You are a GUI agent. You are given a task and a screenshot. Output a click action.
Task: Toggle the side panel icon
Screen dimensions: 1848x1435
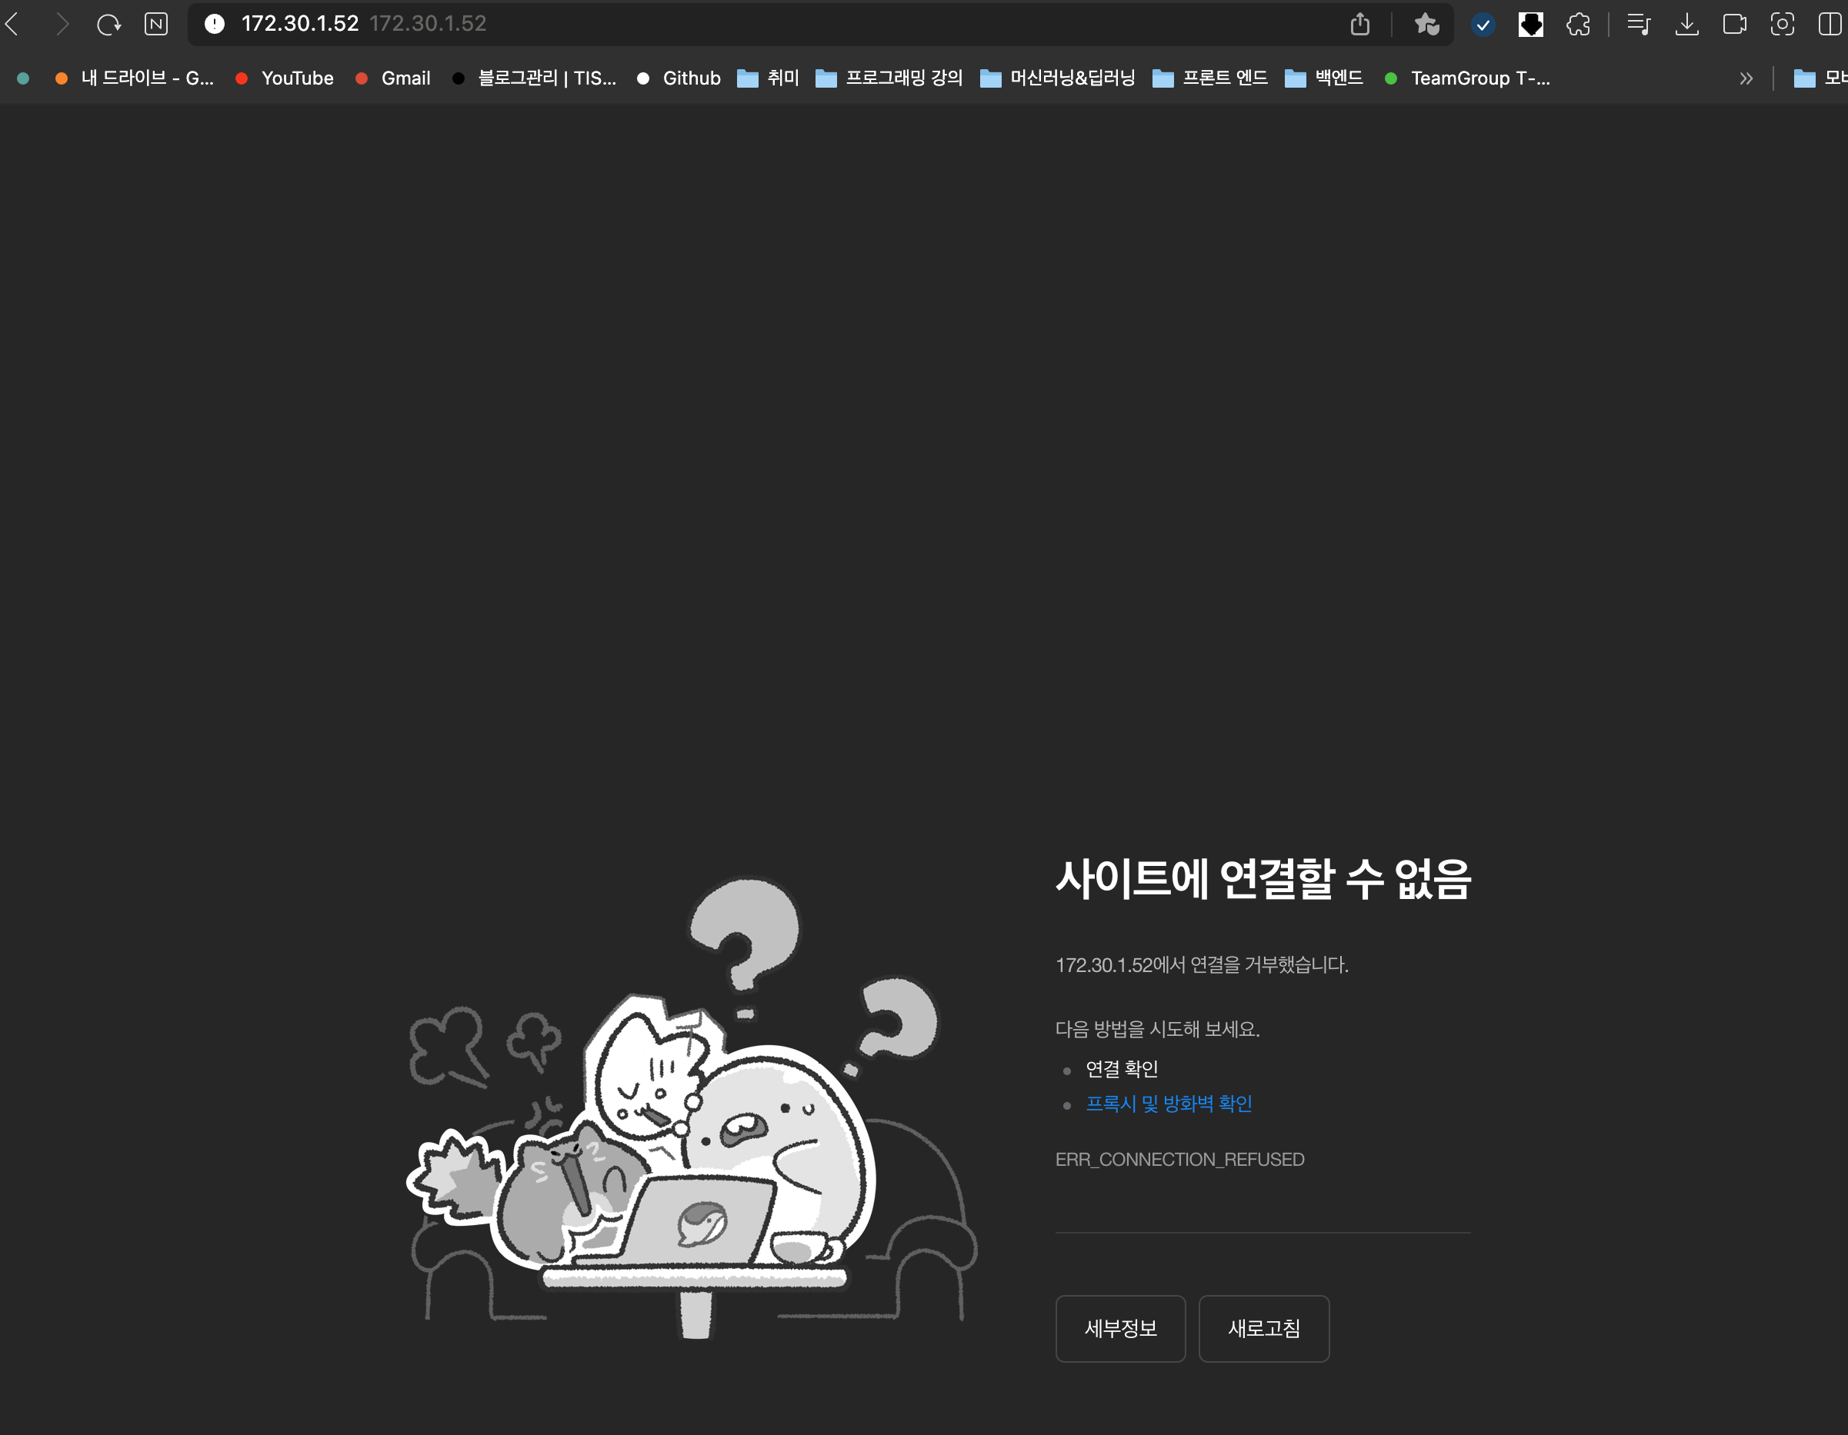1830,24
